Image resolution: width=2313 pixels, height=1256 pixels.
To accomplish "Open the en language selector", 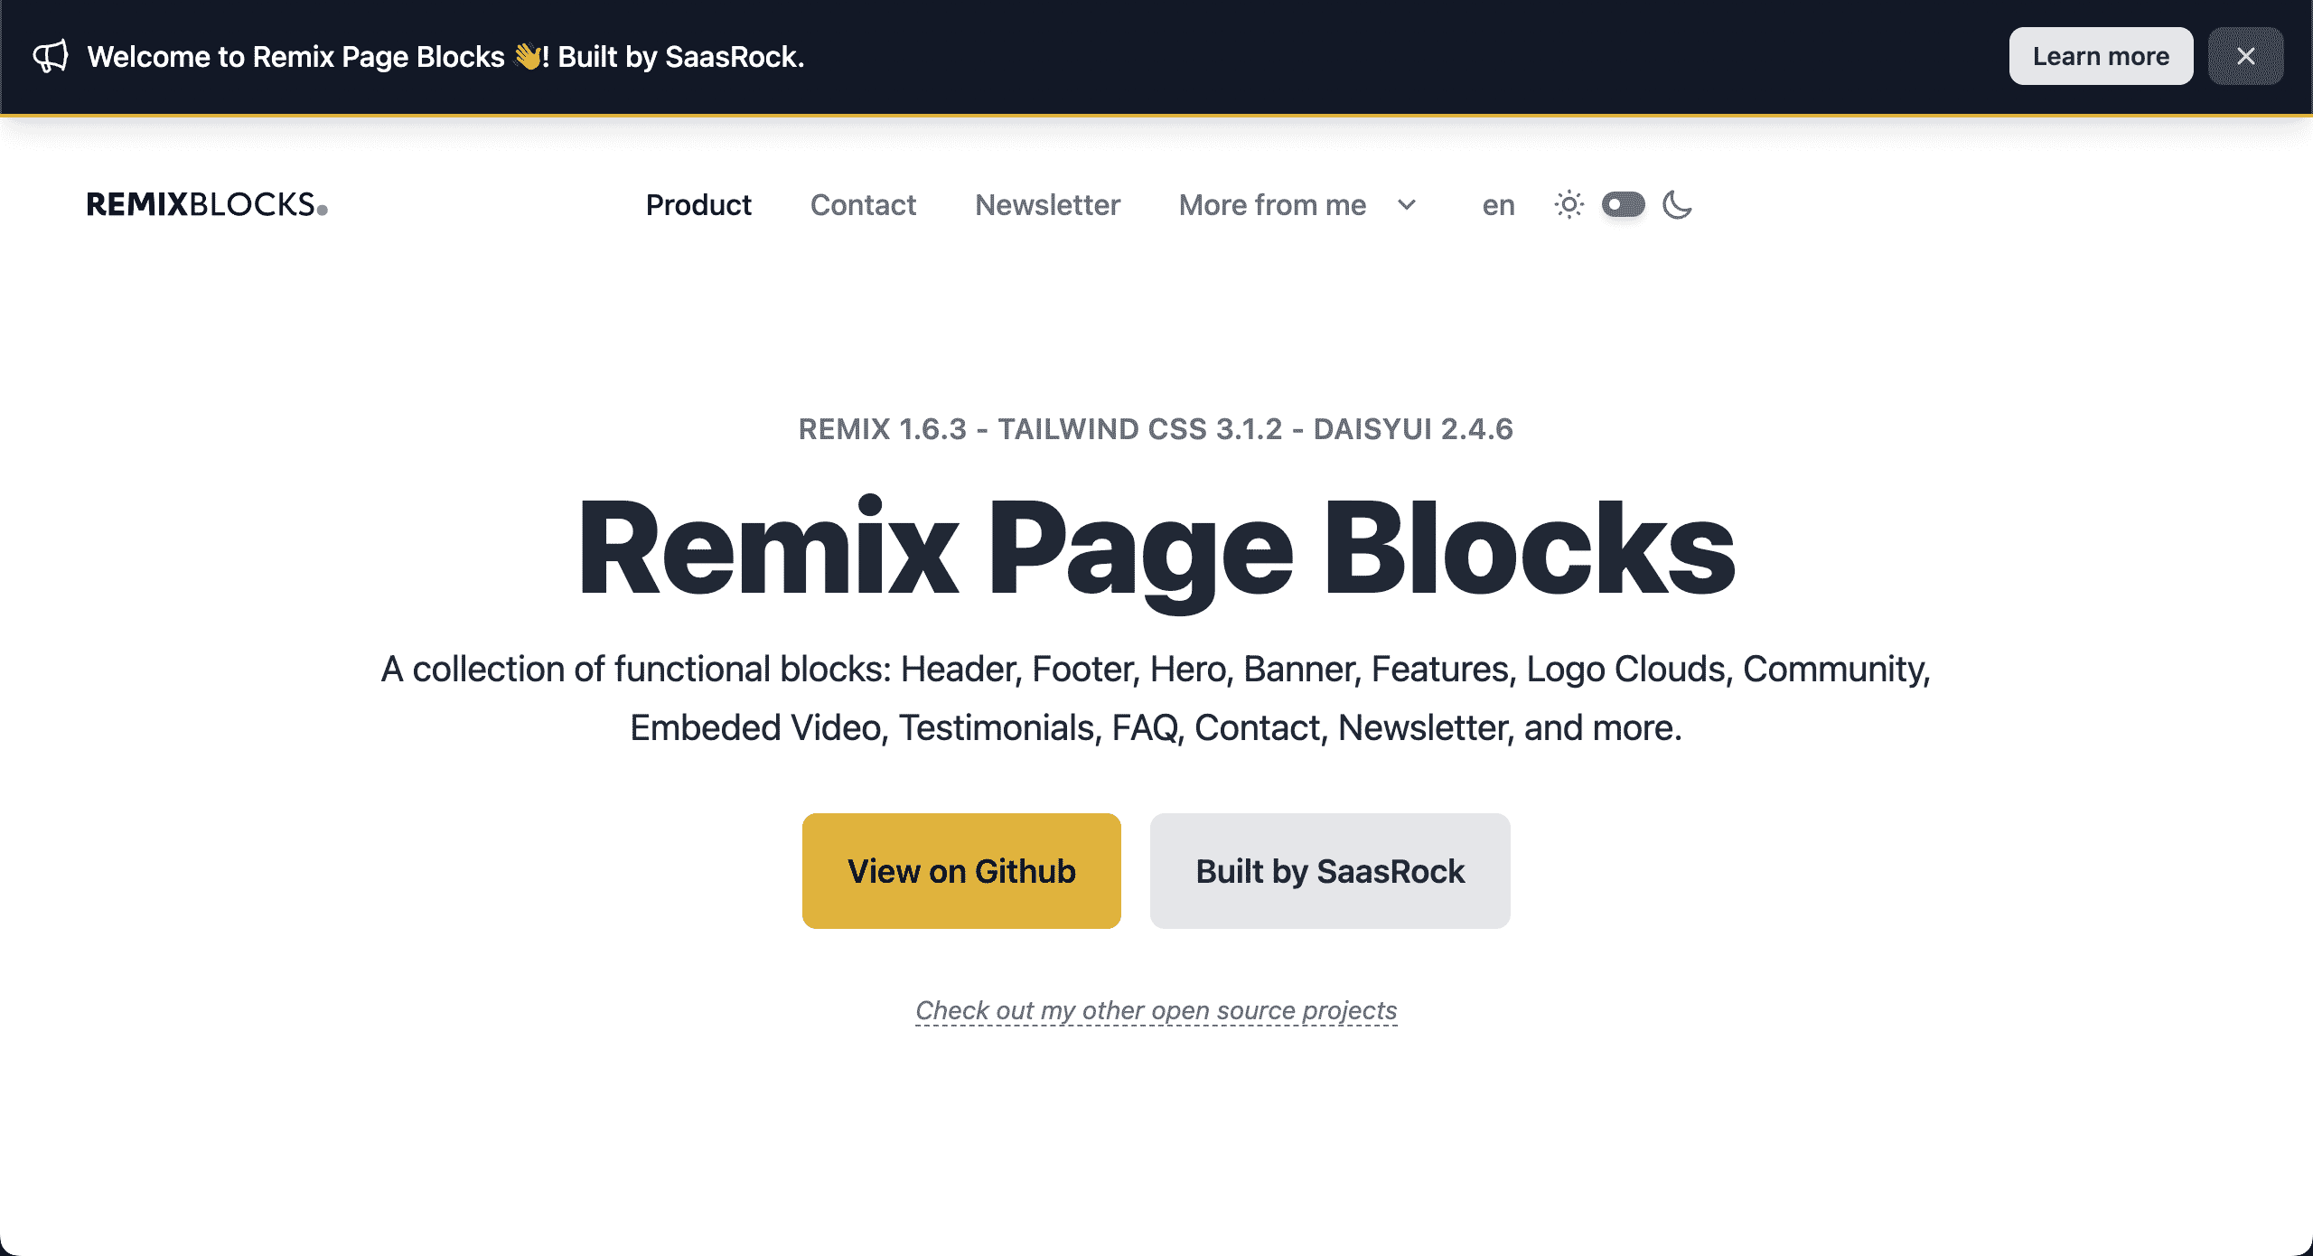I will pos(1498,205).
